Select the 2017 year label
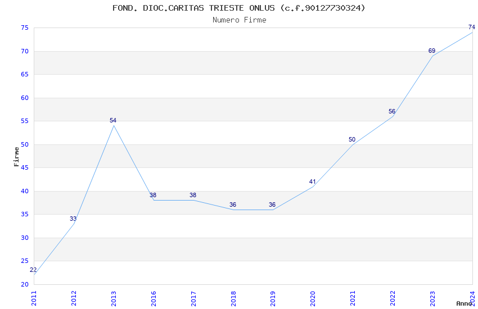 click(x=193, y=298)
